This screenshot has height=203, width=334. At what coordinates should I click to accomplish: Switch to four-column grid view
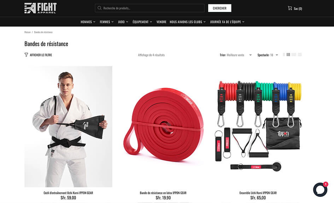[294, 55]
